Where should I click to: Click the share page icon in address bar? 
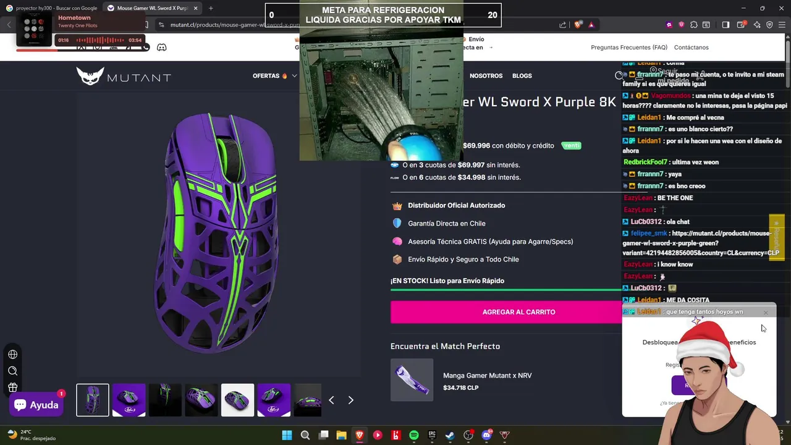(562, 25)
